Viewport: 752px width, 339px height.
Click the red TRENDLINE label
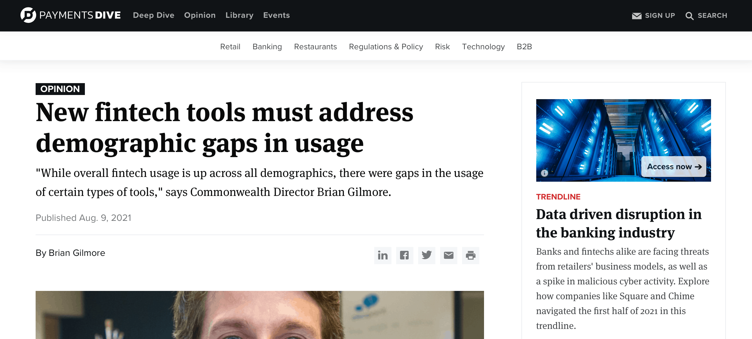[x=558, y=197]
